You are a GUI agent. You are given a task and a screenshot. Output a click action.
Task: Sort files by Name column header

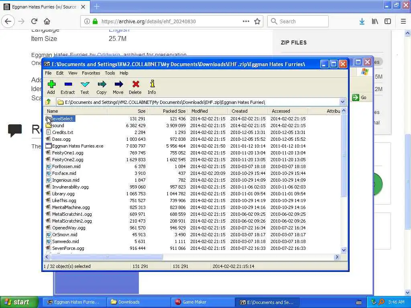click(75, 111)
